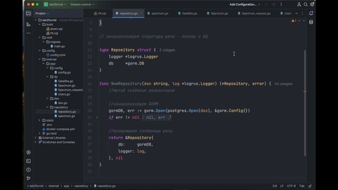The width and height of the screenshot is (338, 190).
Task: Open the Services tool window icon
Action: [x=29, y=153]
